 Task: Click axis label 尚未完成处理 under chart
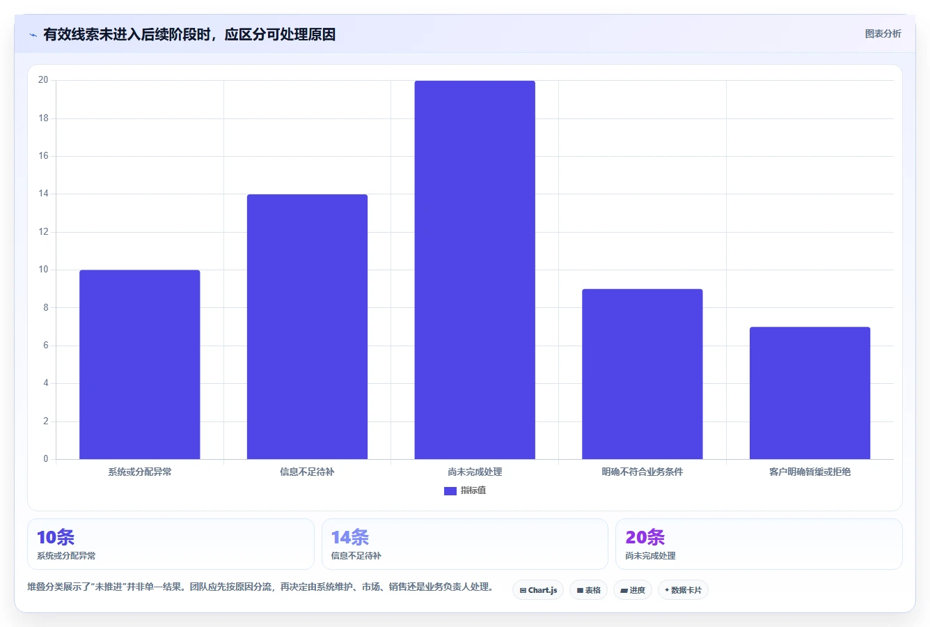pos(475,472)
